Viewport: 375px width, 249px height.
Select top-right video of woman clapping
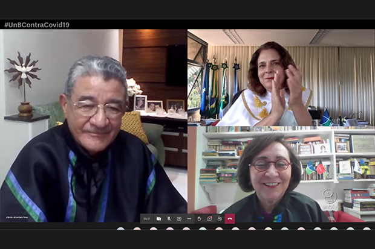click(281, 77)
